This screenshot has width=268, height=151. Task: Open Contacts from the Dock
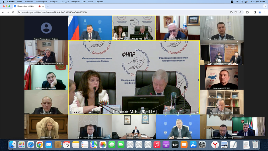pyautogui.click(x=58, y=145)
